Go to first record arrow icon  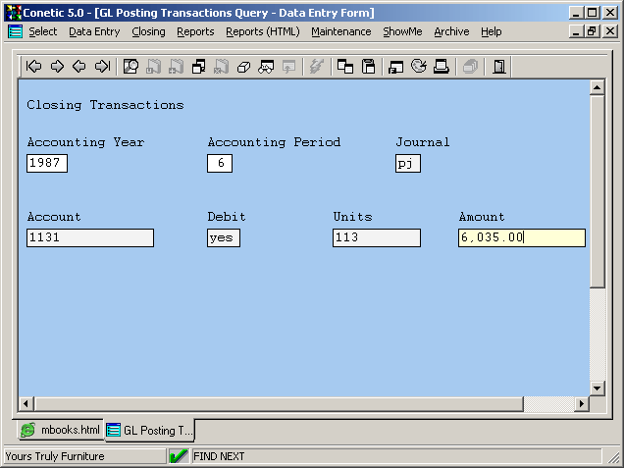[34, 67]
